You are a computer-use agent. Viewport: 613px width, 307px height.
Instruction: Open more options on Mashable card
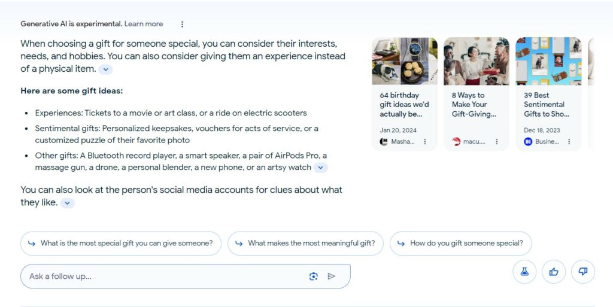click(425, 142)
